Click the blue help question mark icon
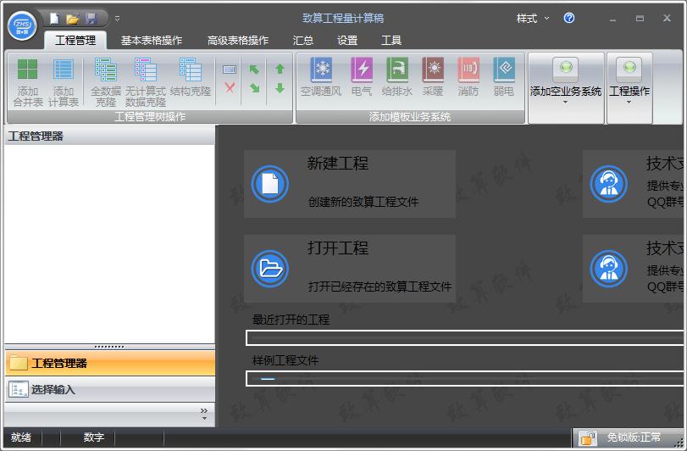This screenshot has width=687, height=451. tap(568, 18)
